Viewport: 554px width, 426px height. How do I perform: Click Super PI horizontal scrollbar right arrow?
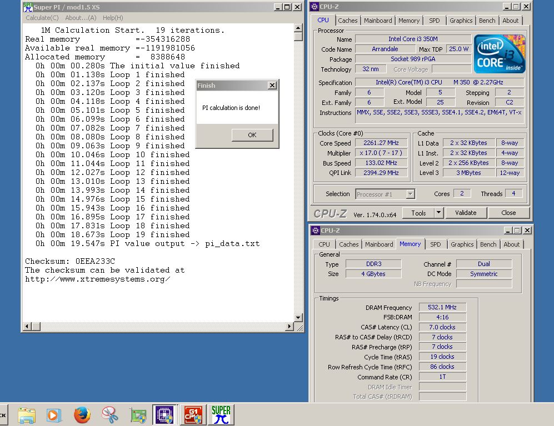click(x=290, y=327)
